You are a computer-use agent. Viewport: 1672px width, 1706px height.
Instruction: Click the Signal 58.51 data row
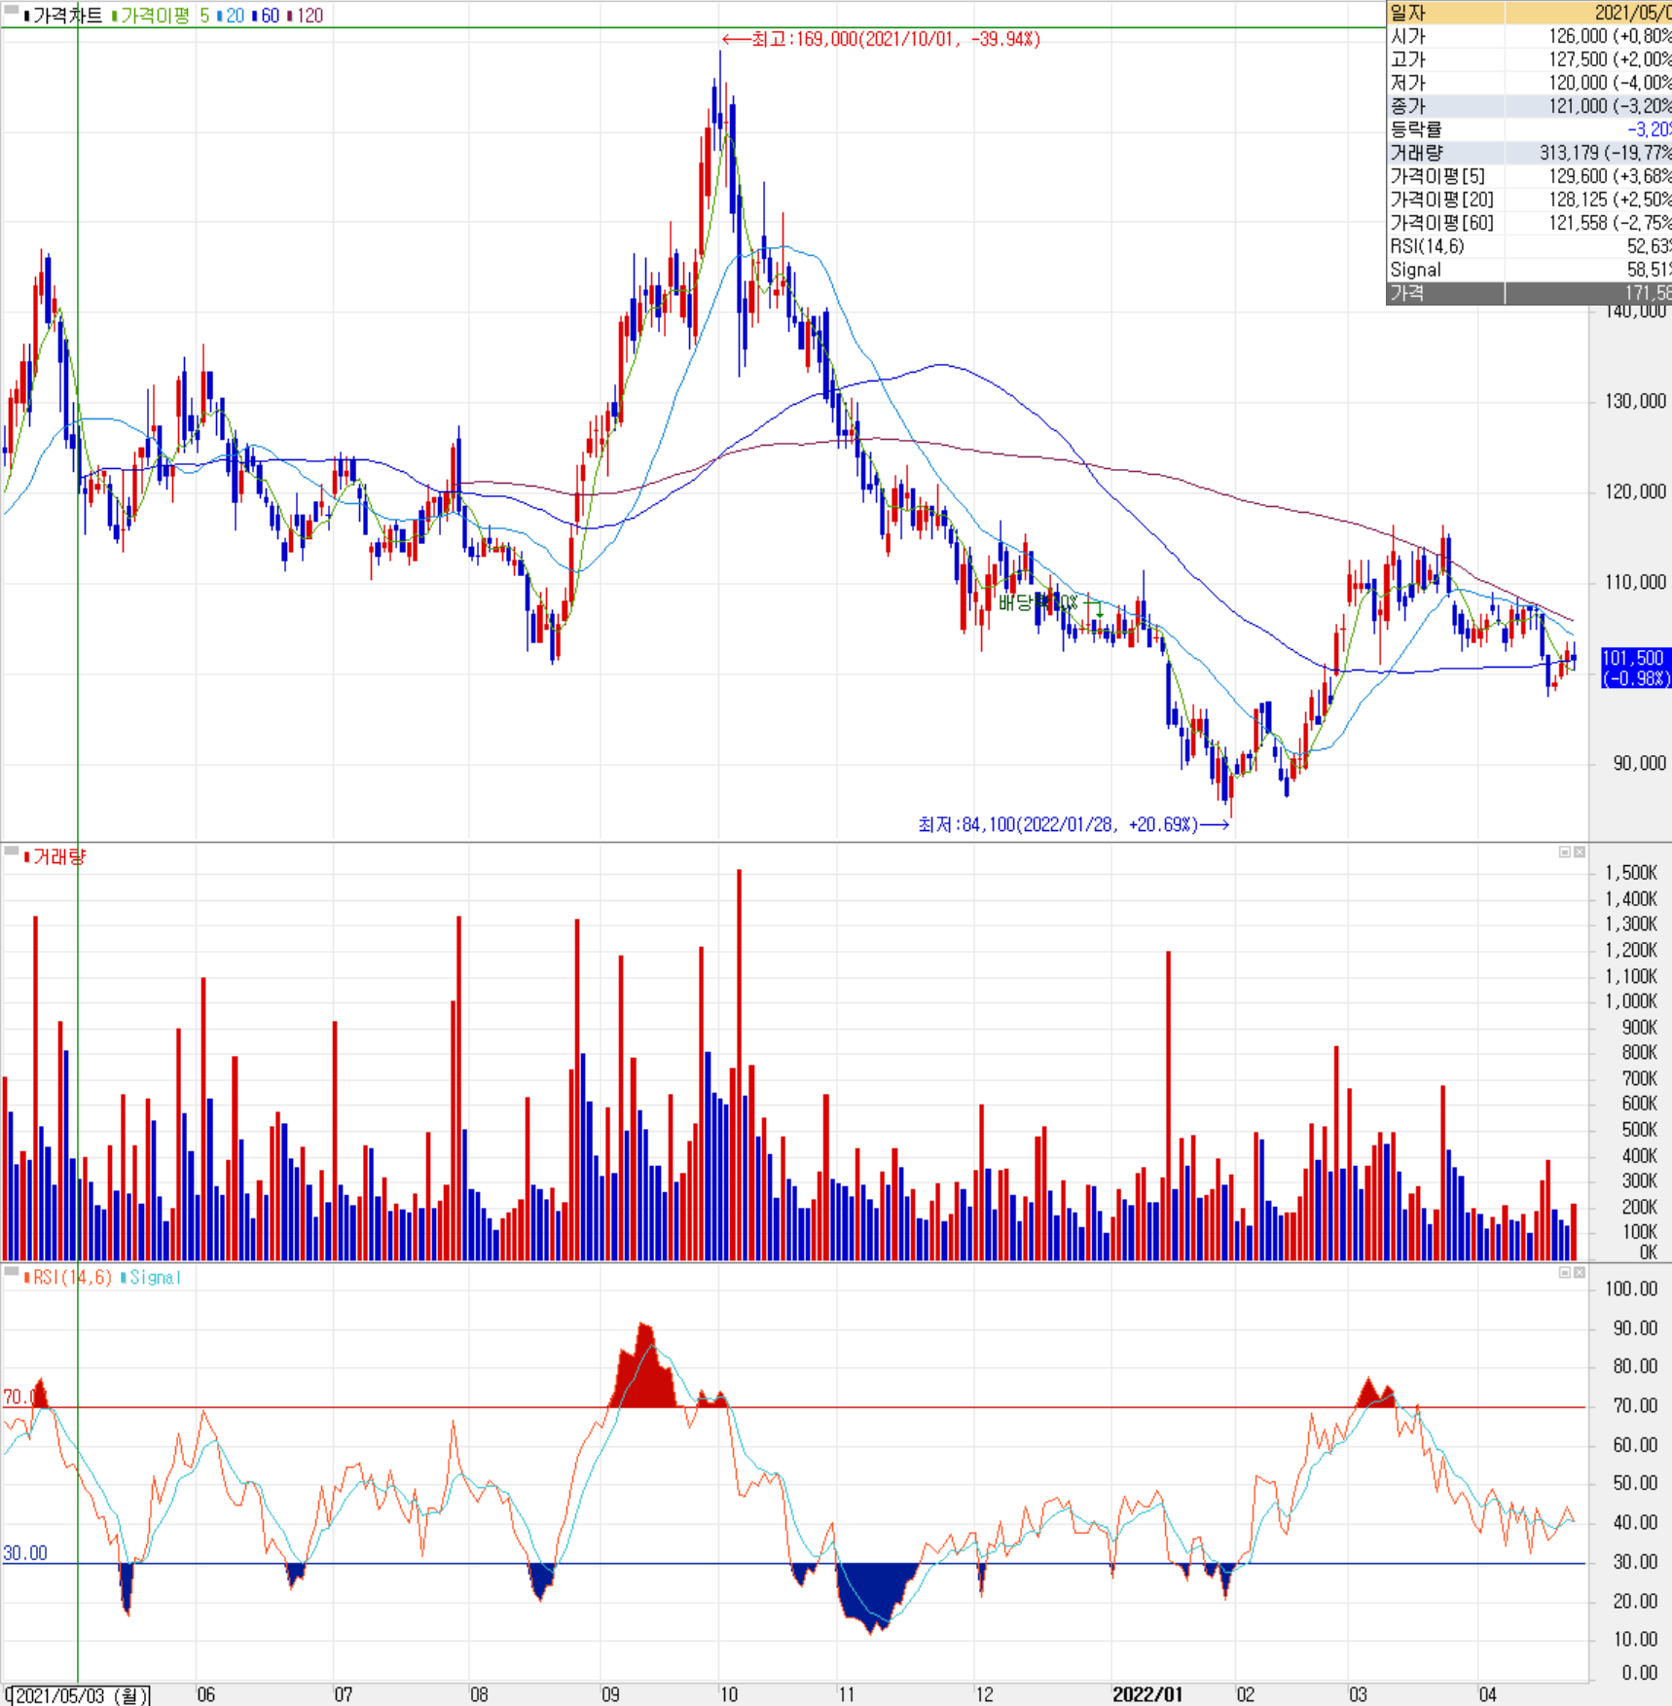(1529, 270)
